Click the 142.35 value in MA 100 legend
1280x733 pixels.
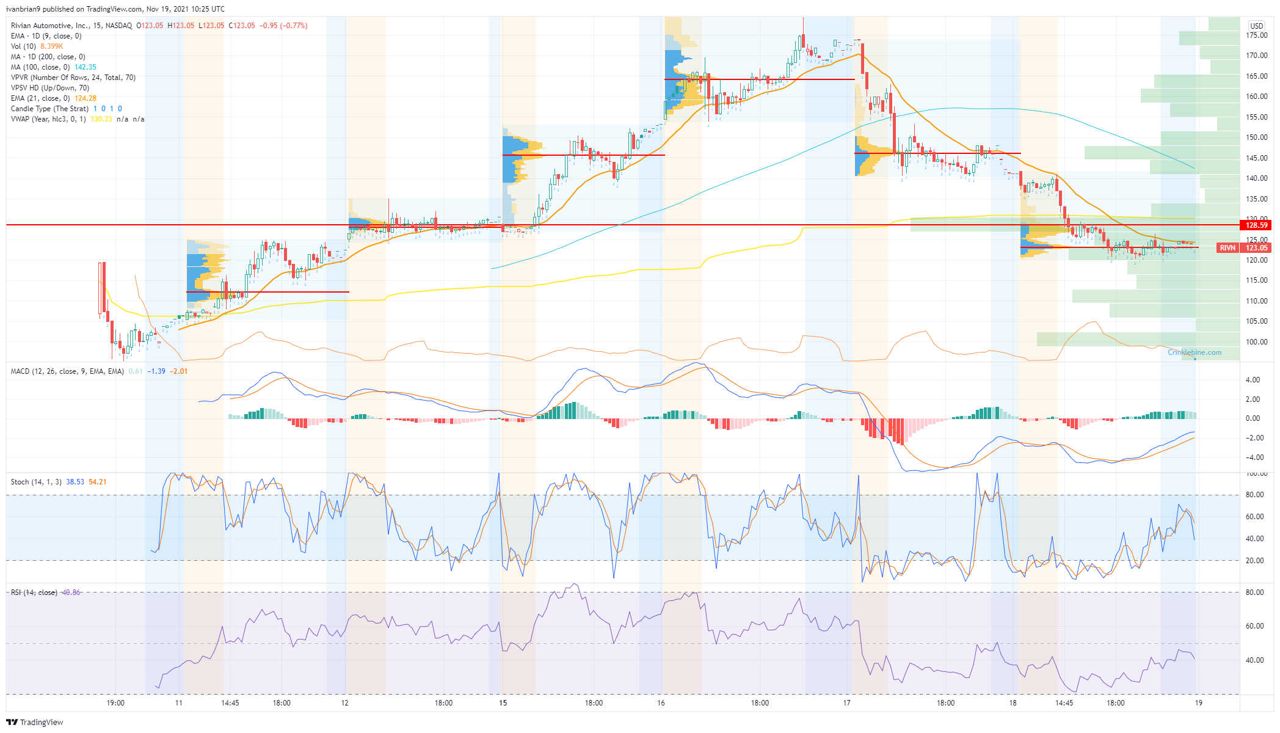point(85,67)
